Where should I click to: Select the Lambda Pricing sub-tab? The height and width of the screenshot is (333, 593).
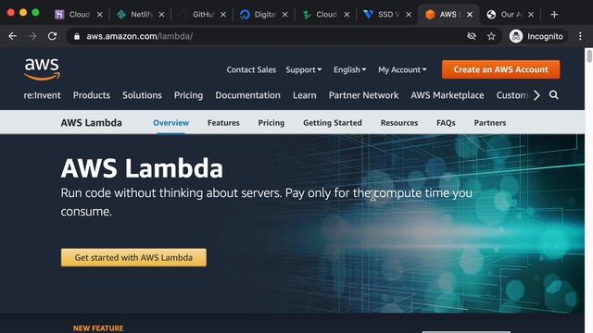271,123
